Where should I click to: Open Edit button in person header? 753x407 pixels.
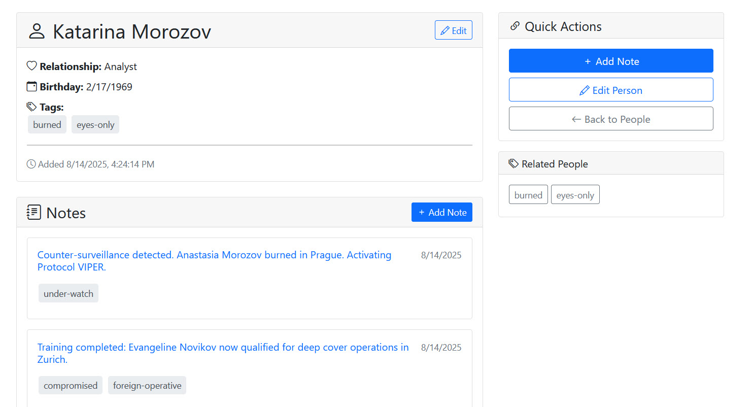point(454,30)
